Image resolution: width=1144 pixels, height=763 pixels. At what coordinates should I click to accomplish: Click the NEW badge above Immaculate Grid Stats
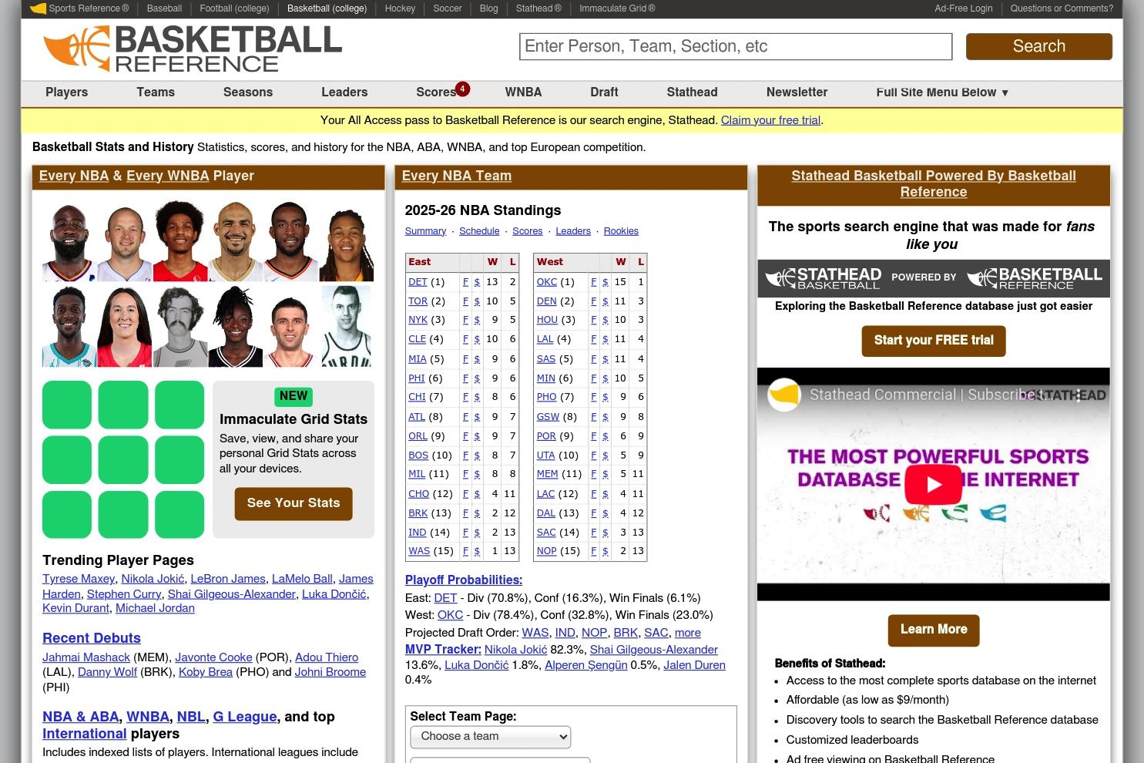[294, 396]
